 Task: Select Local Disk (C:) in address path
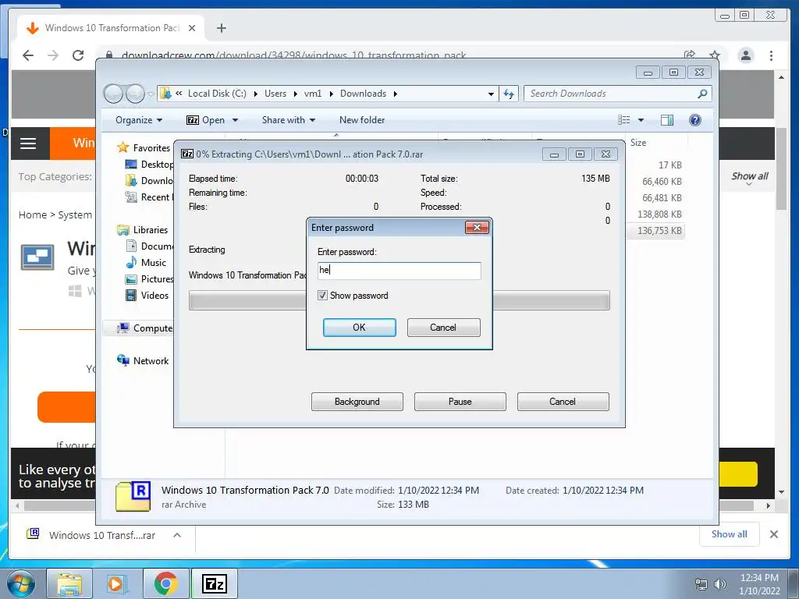[x=217, y=94]
